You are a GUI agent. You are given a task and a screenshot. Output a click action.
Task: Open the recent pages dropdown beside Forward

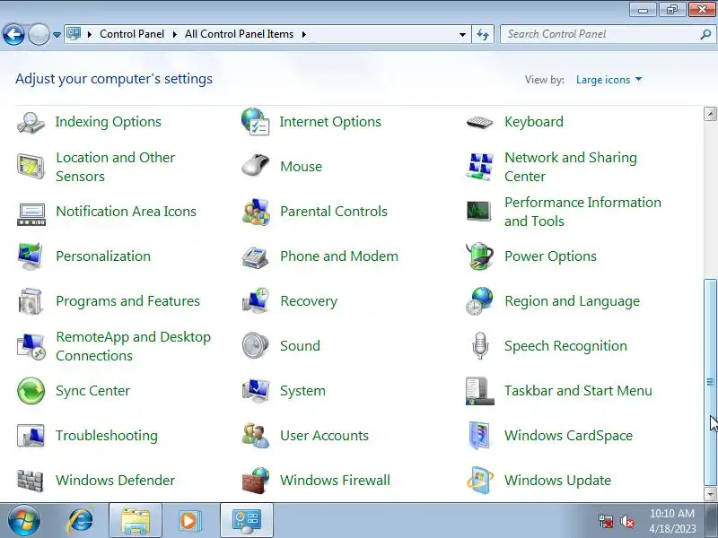tap(57, 34)
